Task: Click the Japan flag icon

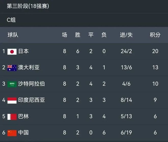Action: [x=12, y=52]
